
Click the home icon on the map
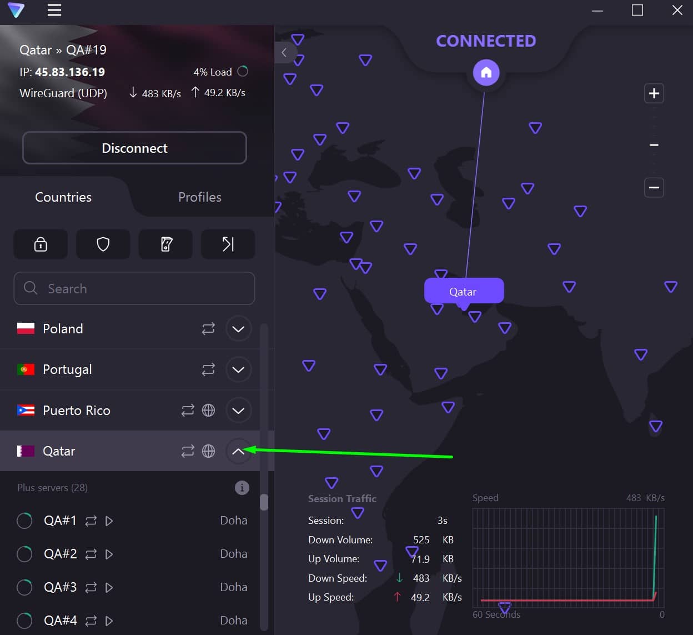(486, 73)
